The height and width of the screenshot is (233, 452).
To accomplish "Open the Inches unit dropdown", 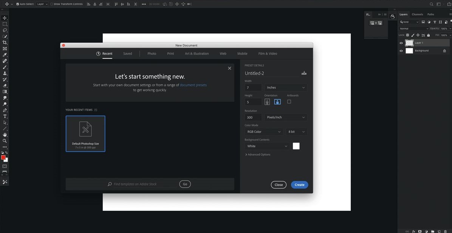I will pos(286,87).
